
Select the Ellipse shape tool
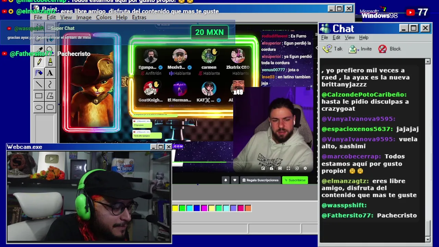(x=39, y=107)
